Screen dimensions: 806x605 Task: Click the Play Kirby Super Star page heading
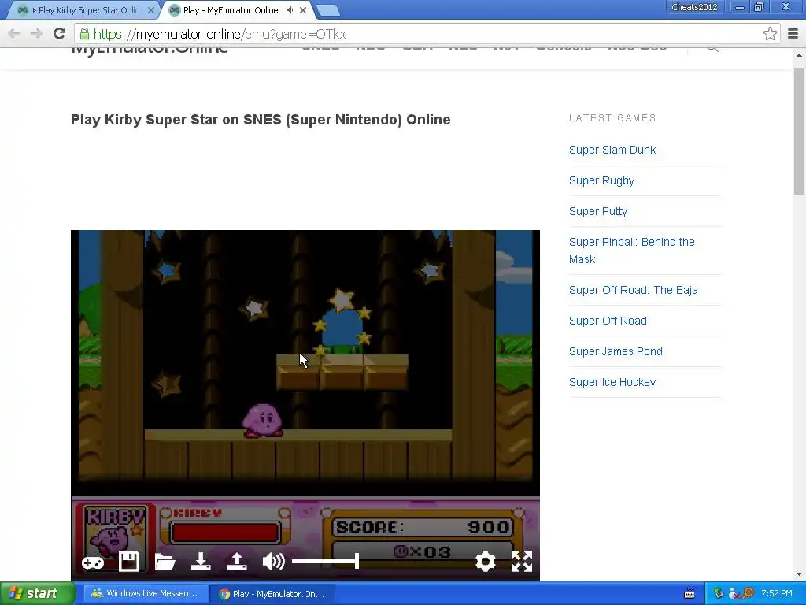pyautogui.click(x=261, y=120)
